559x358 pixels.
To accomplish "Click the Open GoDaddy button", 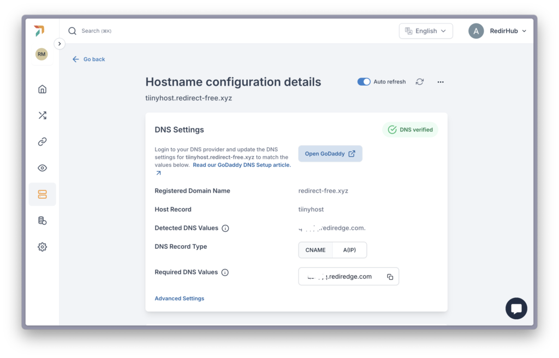I will [330, 154].
